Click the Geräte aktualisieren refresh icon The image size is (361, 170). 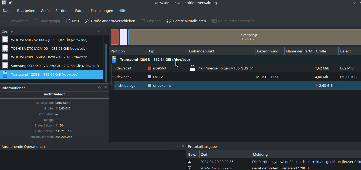pos(169,21)
